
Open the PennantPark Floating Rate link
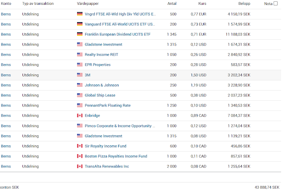click(x=108, y=106)
